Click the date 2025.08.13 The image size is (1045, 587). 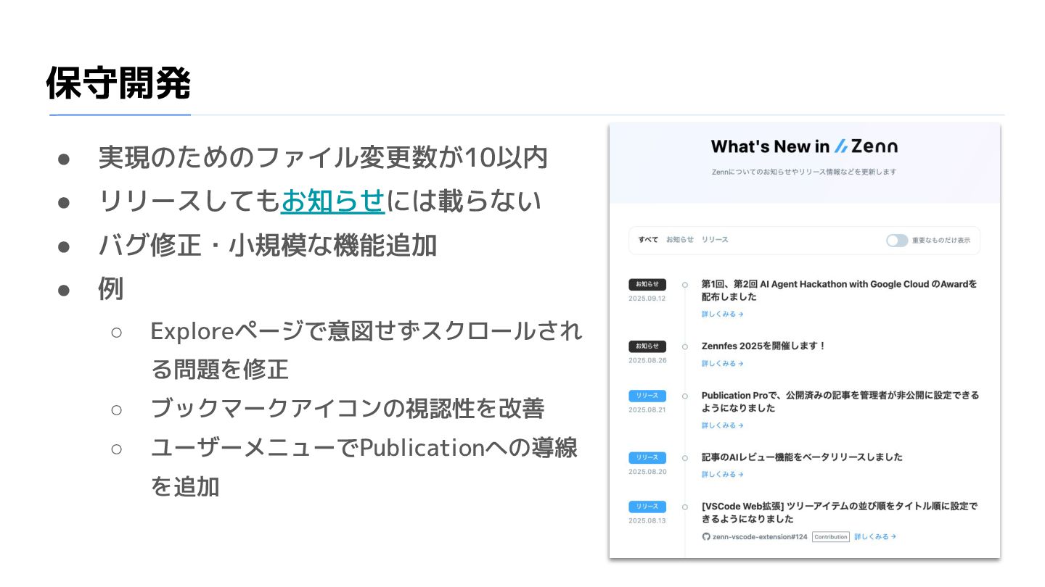tap(647, 520)
